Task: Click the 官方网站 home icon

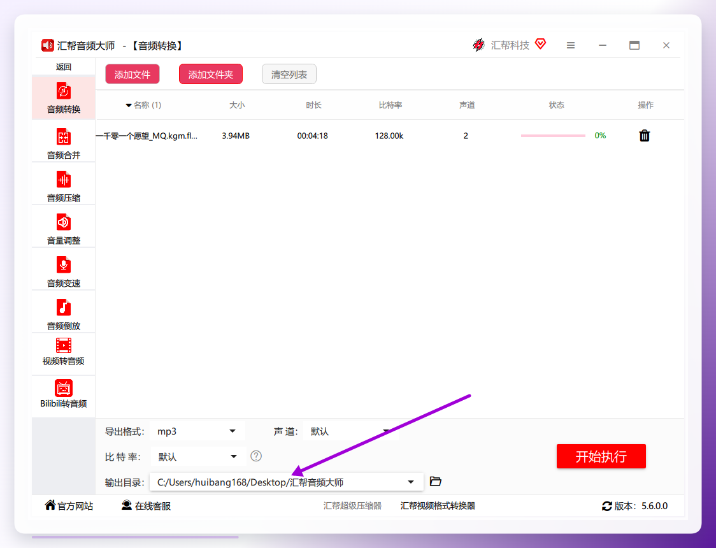Action: 50,505
